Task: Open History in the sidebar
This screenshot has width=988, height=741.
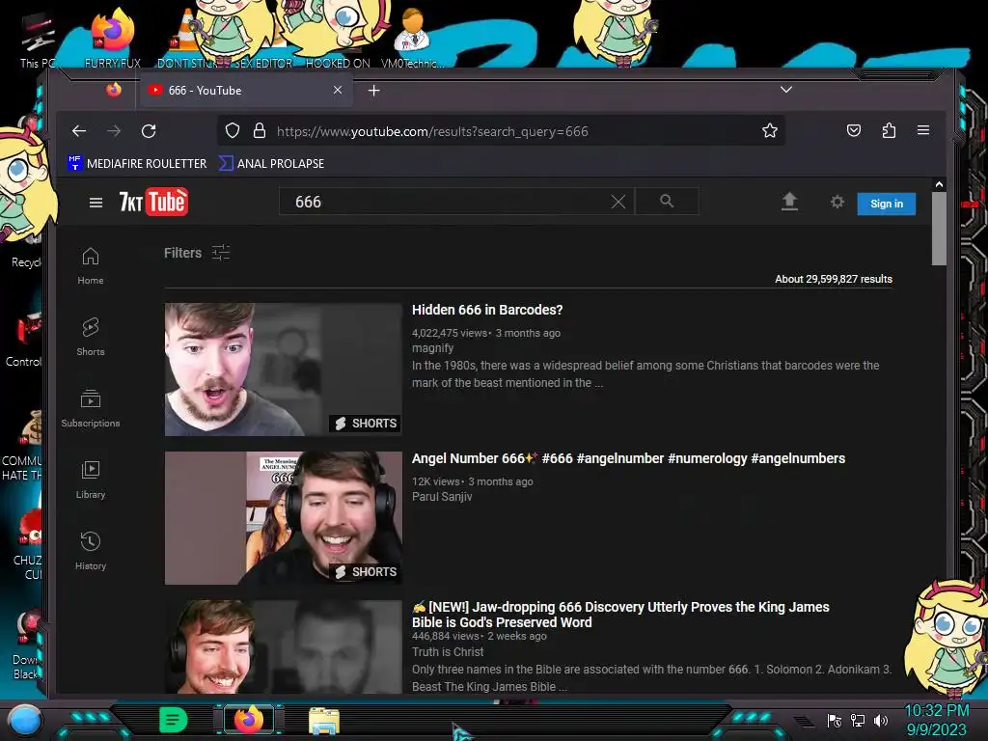Action: [x=91, y=551]
